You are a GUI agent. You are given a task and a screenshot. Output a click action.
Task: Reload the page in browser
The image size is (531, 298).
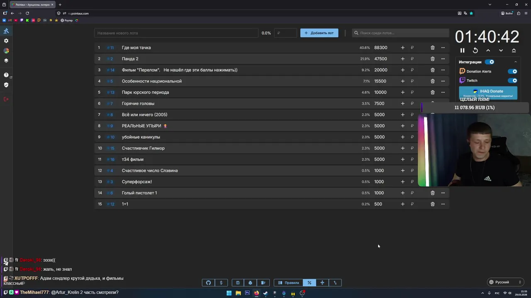tap(27, 13)
